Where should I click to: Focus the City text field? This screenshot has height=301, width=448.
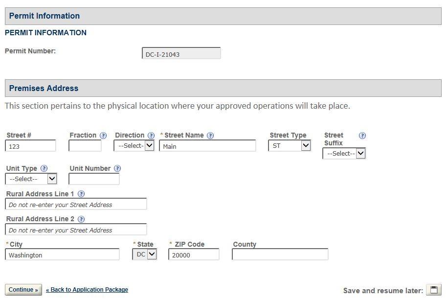click(63, 255)
